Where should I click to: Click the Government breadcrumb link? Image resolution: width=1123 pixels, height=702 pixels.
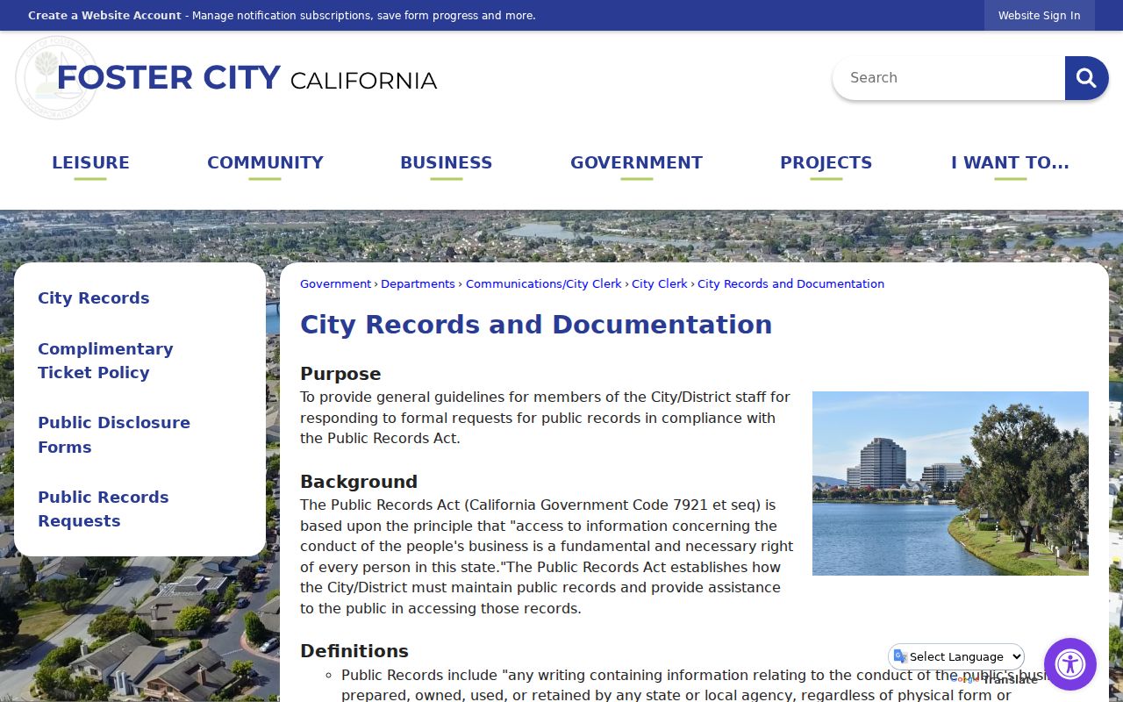[335, 284]
